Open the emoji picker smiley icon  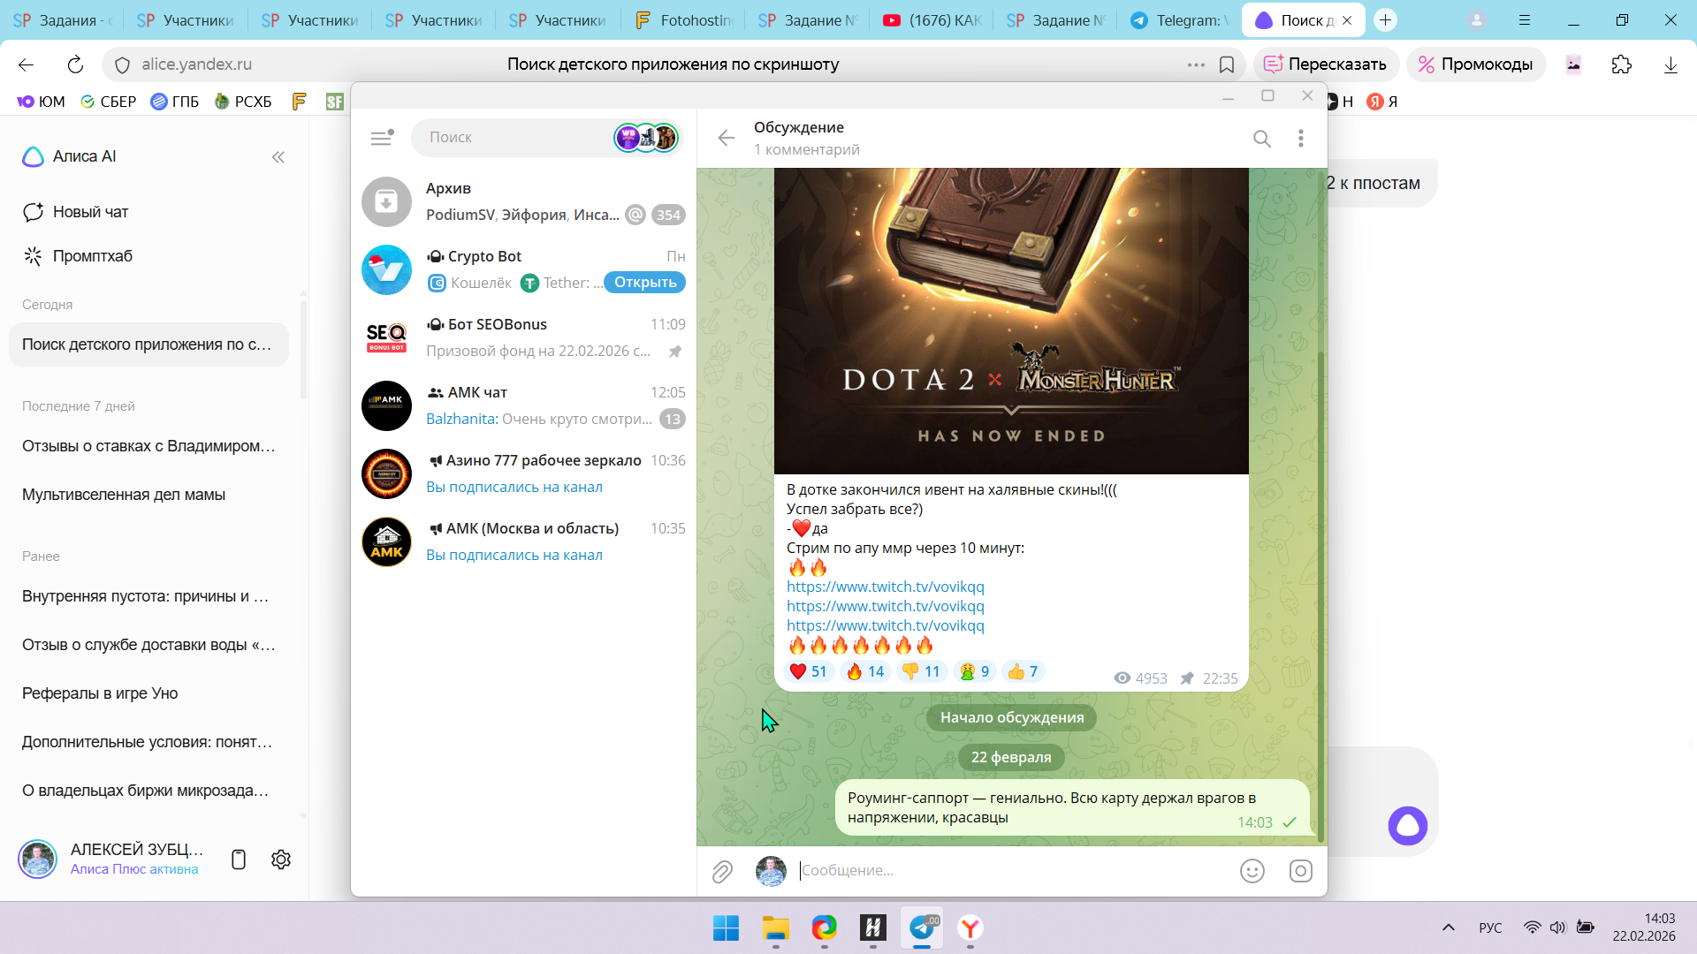[1252, 871]
